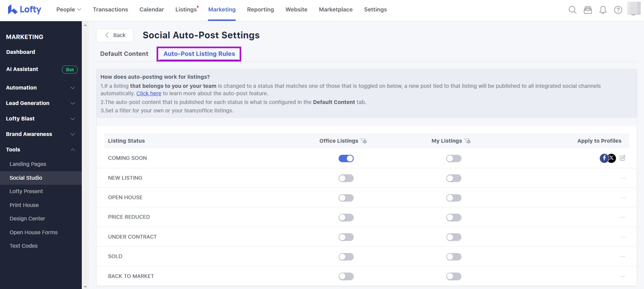Open the 'Click here' auto-post link
This screenshot has height=289, width=644.
click(149, 94)
